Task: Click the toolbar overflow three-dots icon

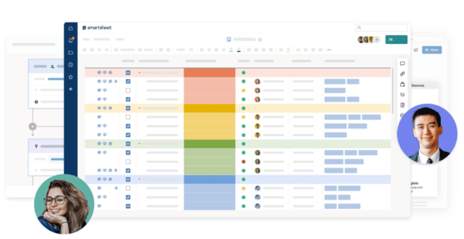Action: pyautogui.click(x=329, y=50)
